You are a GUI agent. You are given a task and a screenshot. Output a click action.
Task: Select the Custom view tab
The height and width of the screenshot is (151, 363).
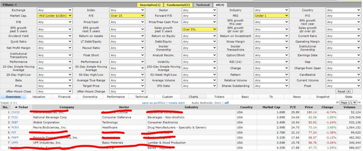coord(167,97)
